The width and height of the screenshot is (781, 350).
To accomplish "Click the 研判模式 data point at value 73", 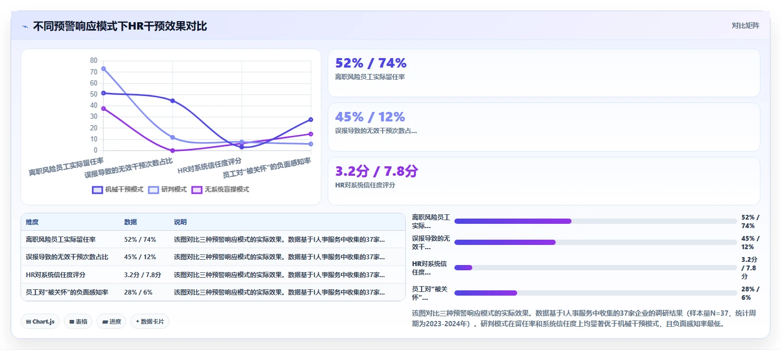I will tap(103, 69).
